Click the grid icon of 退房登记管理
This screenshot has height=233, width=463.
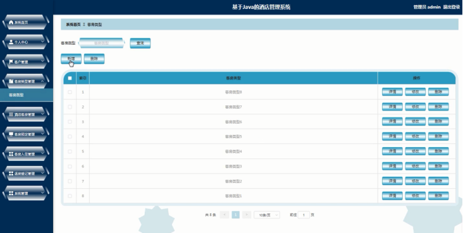tap(11, 174)
